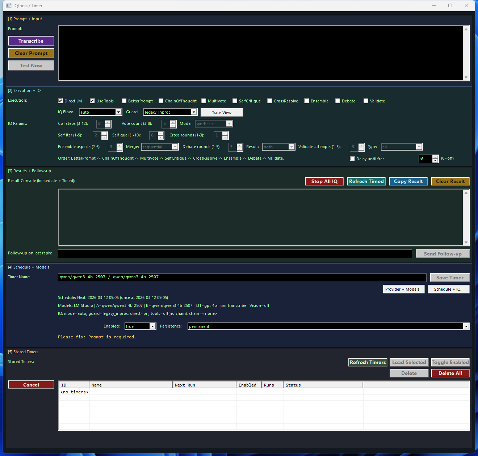Expand the Guard legacy_inproc dropdown
The height and width of the screenshot is (456, 478).
[194, 112]
